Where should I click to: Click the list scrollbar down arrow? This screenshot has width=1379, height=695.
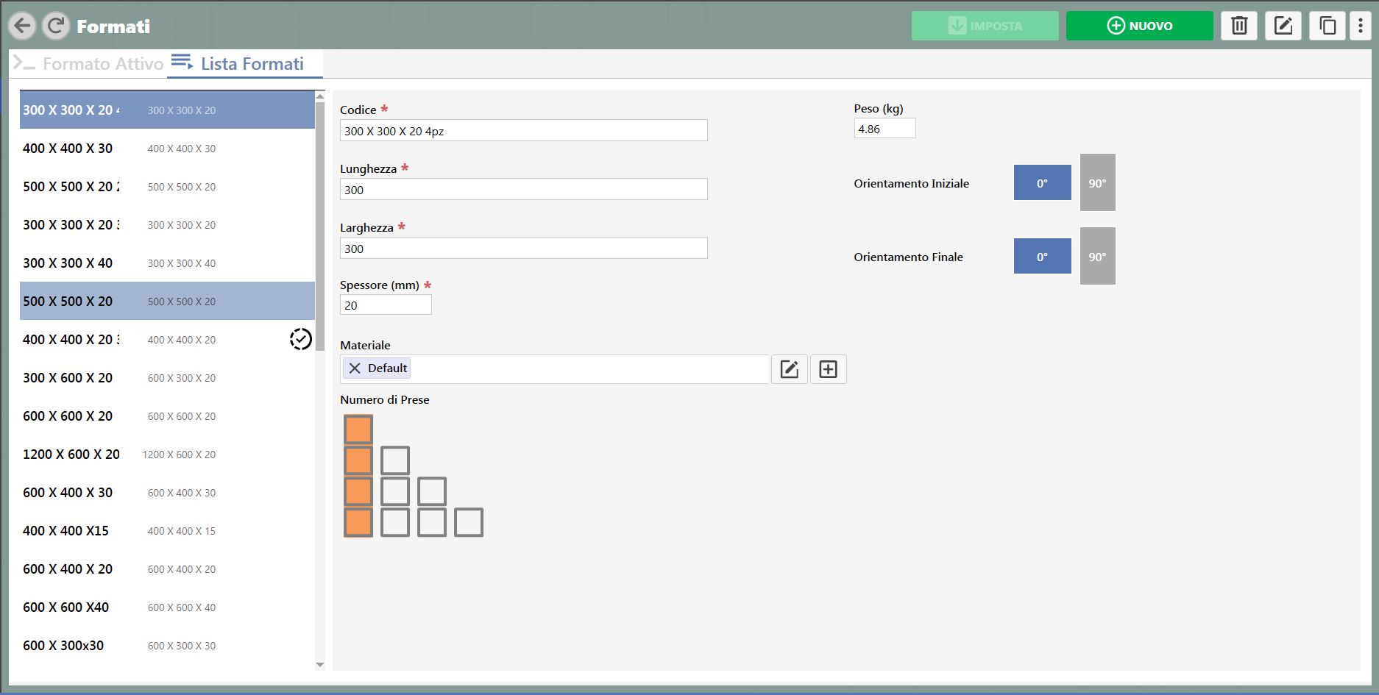[x=320, y=665]
